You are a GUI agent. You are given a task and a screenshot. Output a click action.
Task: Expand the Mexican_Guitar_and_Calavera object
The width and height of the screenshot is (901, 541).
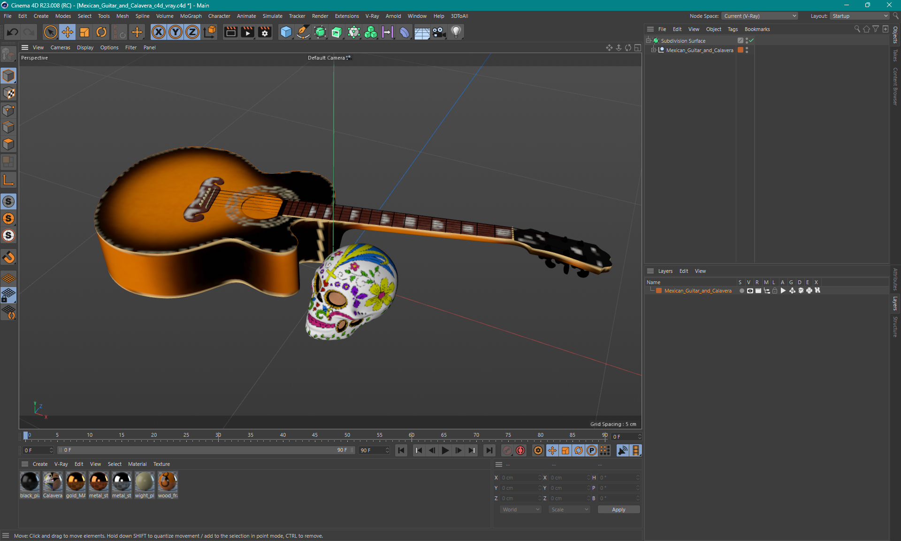point(653,50)
